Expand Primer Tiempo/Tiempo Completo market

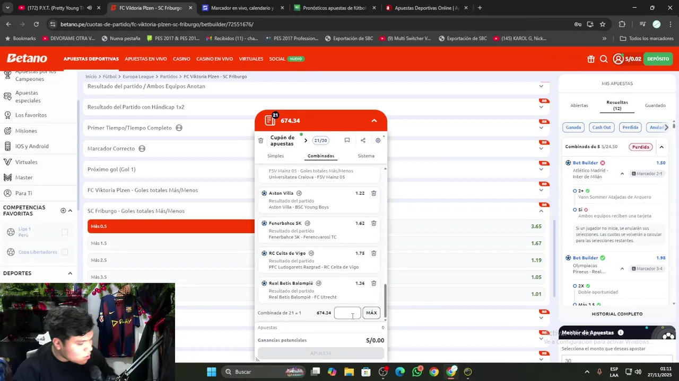pyautogui.click(x=541, y=128)
